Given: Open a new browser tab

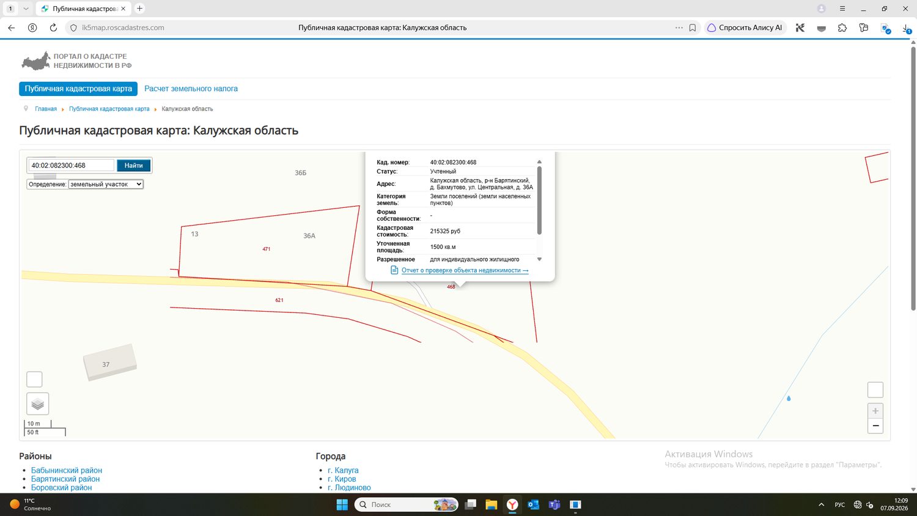Looking at the screenshot, I should point(139,9).
